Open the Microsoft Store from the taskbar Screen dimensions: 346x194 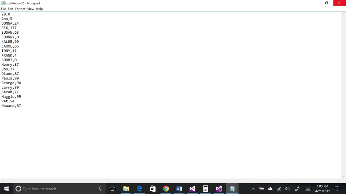pos(152,189)
